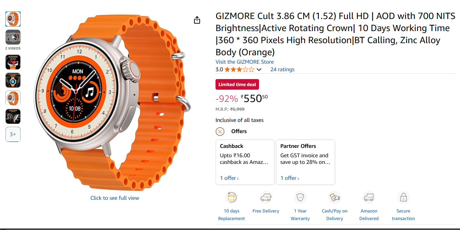Open the 24 ratings link
Screen dimensions: 460x230
coord(282,69)
